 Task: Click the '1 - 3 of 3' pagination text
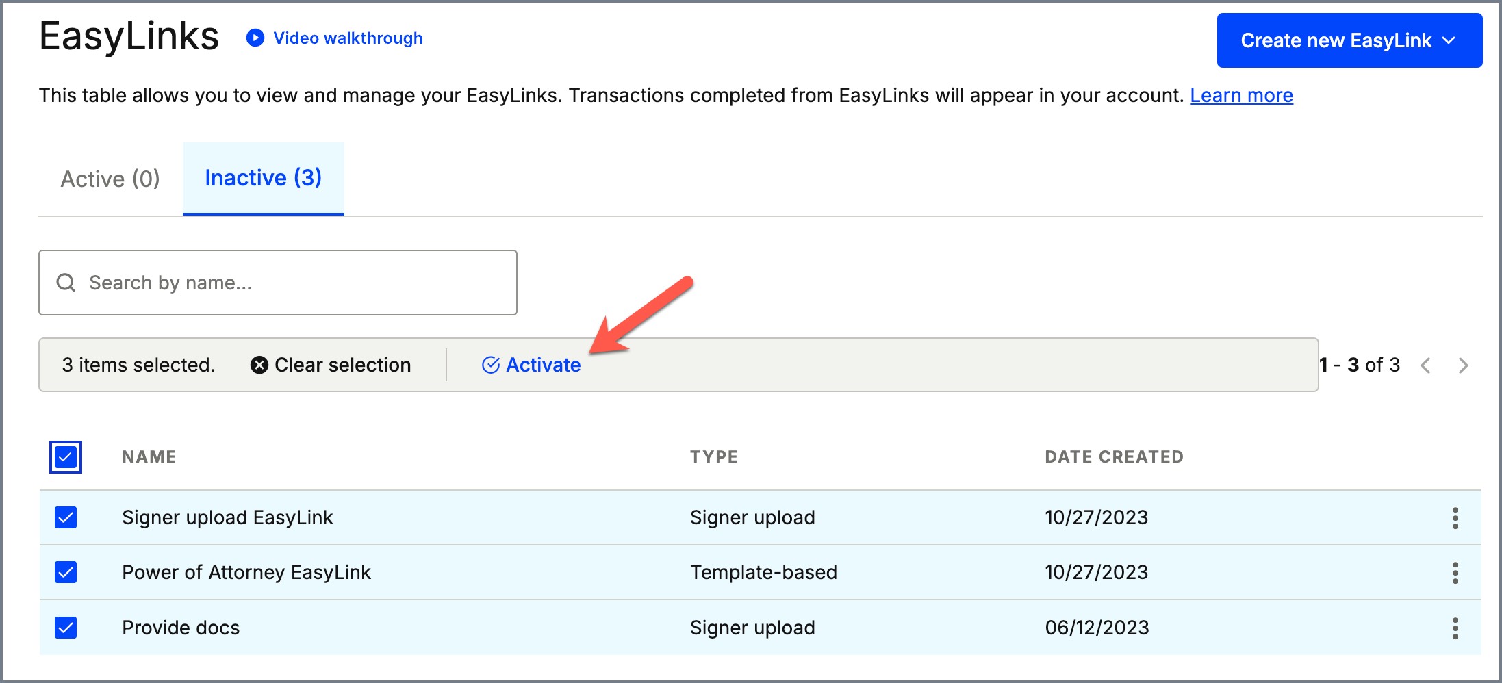pyautogui.click(x=1360, y=365)
